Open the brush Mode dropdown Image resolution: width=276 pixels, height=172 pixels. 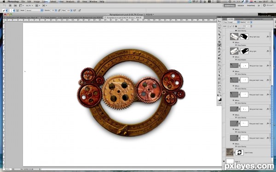pyautogui.click(x=34, y=11)
